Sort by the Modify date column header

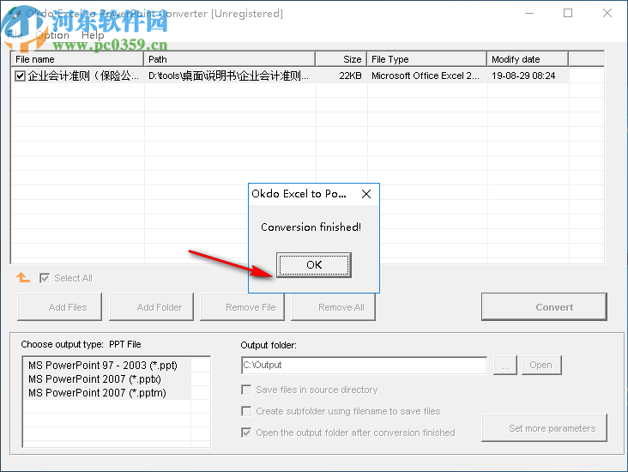[x=528, y=59]
